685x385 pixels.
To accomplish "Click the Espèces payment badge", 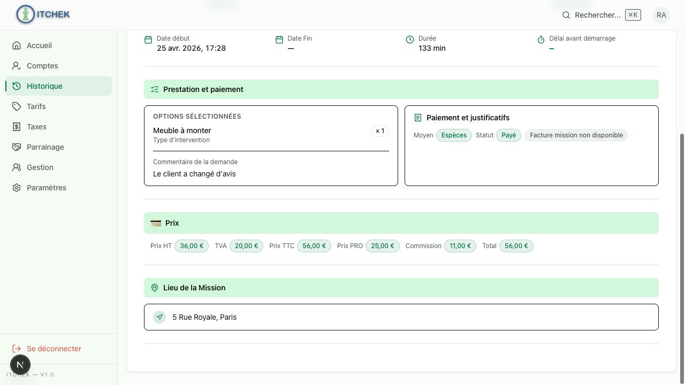I will click(454, 135).
